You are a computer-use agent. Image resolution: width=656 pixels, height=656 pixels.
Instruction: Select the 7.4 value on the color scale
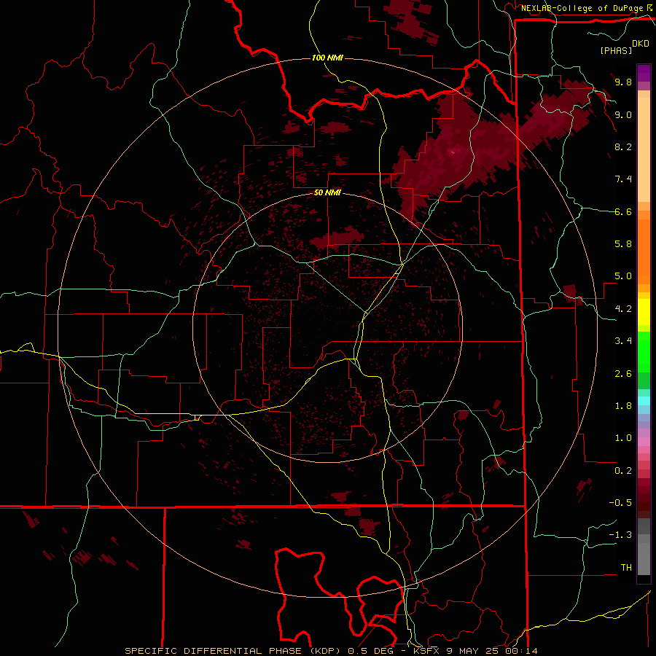pos(623,179)
